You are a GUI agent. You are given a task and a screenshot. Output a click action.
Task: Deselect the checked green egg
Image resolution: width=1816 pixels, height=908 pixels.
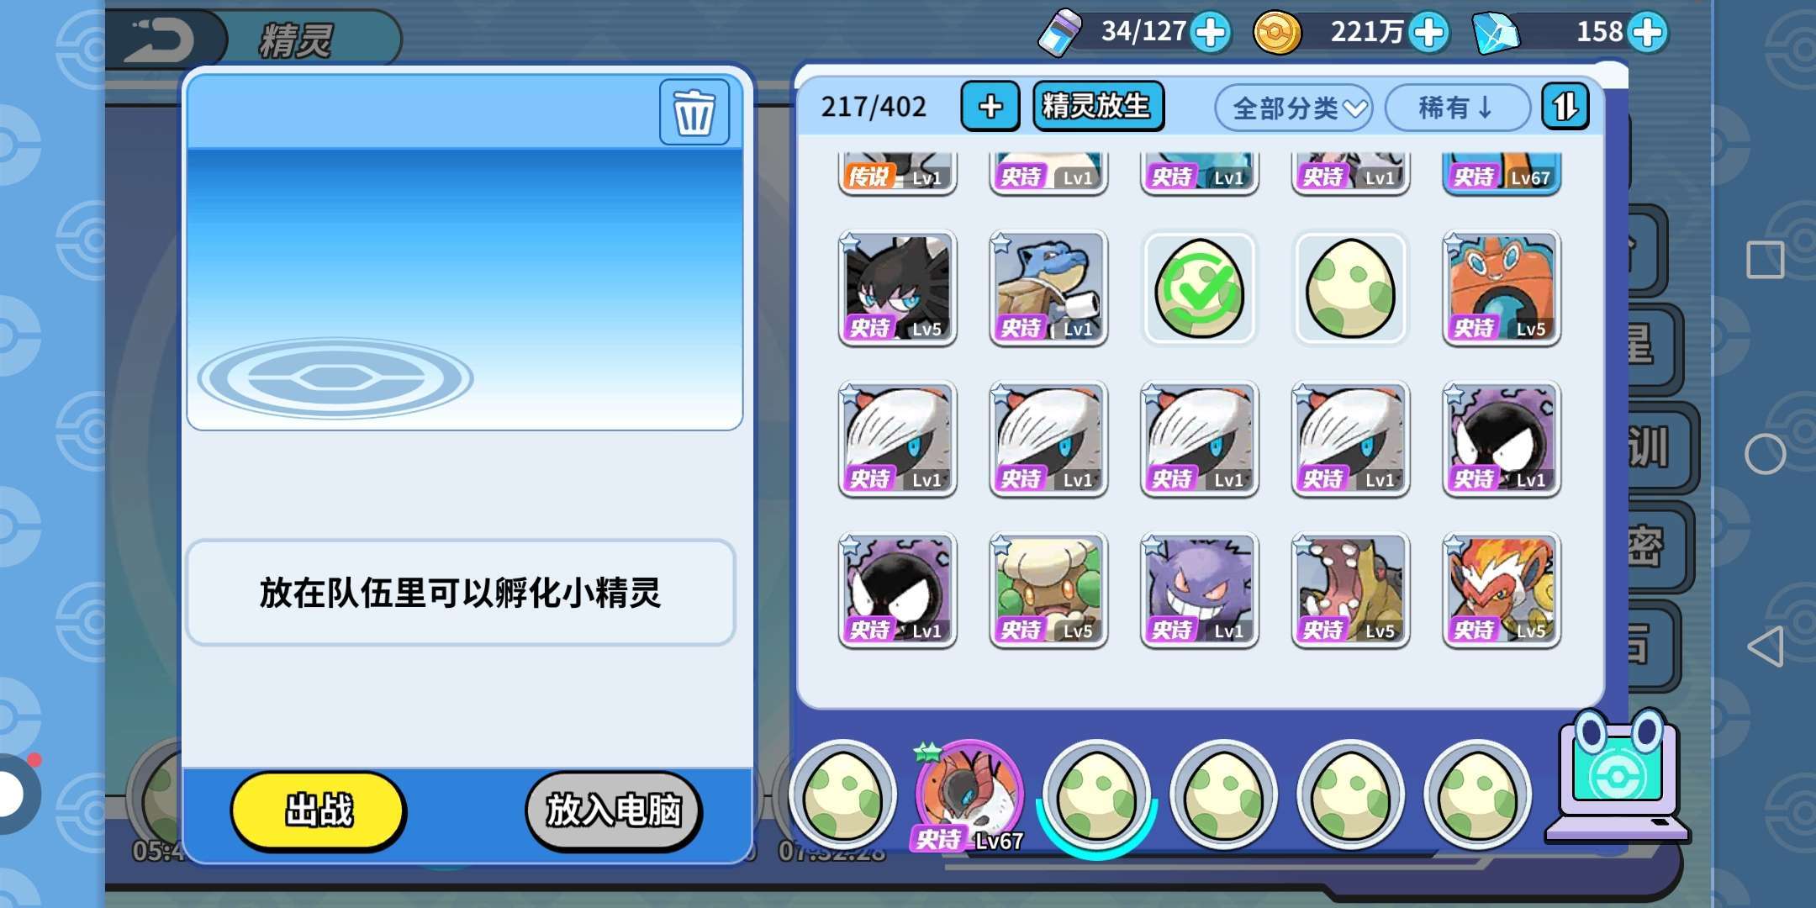(1199, 288)
